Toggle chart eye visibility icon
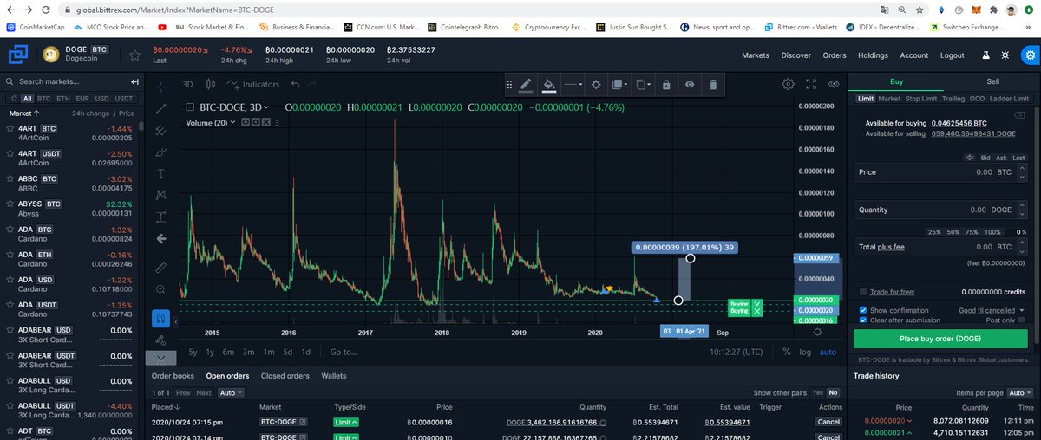Image resolution: width=1041 pixels, height=440 pixels. pos(834,84)
